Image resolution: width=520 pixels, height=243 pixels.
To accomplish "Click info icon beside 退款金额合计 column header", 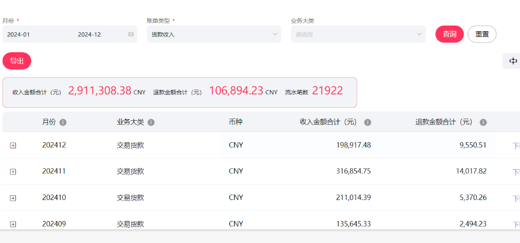I will 483,123.
